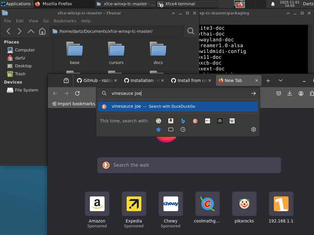Viewport: 314px width, 235px height.
Task: Open Thunar Help menu
Action: (x=86, y=21)
